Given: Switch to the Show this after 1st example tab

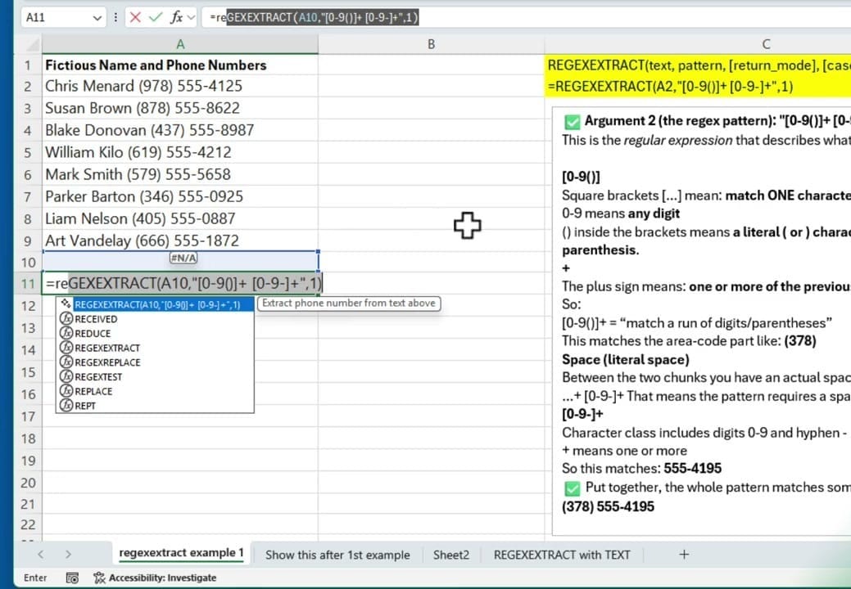Looking at the screenshot, I should click(337, 555).
